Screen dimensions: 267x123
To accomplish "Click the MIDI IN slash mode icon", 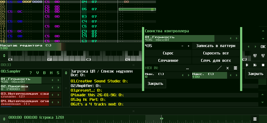I will tap(219, 68).
